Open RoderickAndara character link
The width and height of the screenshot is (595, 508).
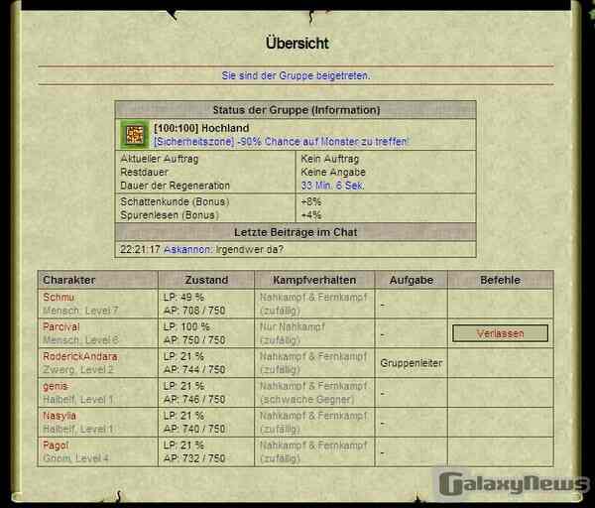79,356
